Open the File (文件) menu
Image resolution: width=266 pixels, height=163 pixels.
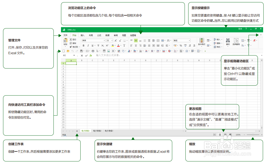[x=65, y=35]
